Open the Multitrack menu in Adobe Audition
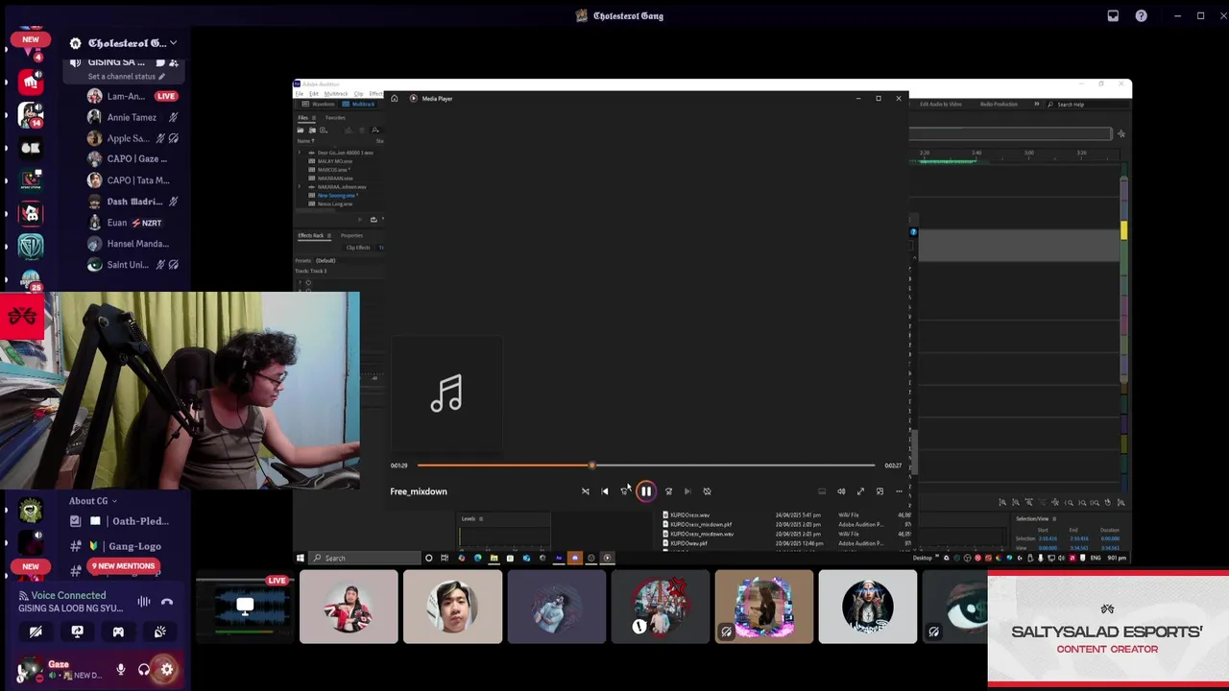The height and width of the screenshot is (691, 1229). (335, 94)
